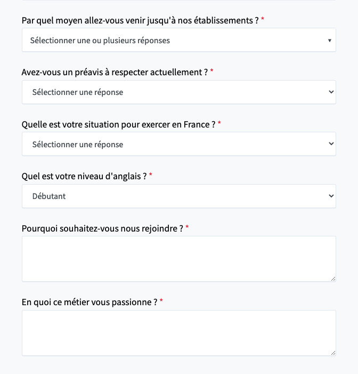
Task: Open the 'Sélectionner une ou plusieurs réponses' selector
Action: tap(179, 40)
